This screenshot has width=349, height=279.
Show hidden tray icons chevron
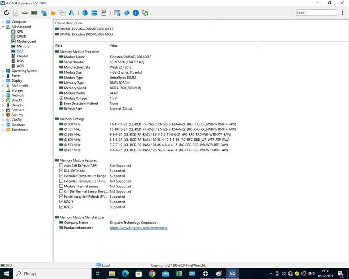tap(271, 273)
